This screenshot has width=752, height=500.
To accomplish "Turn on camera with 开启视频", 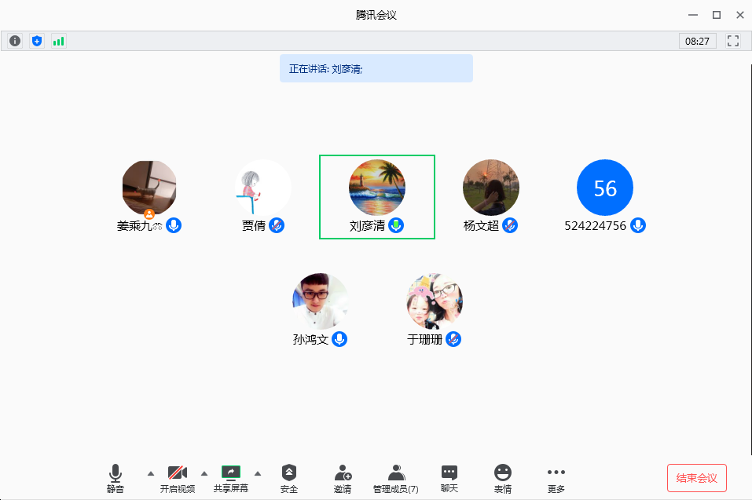I will pos(178,478).
